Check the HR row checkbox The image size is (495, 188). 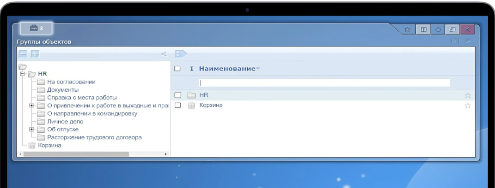(178, 95)
